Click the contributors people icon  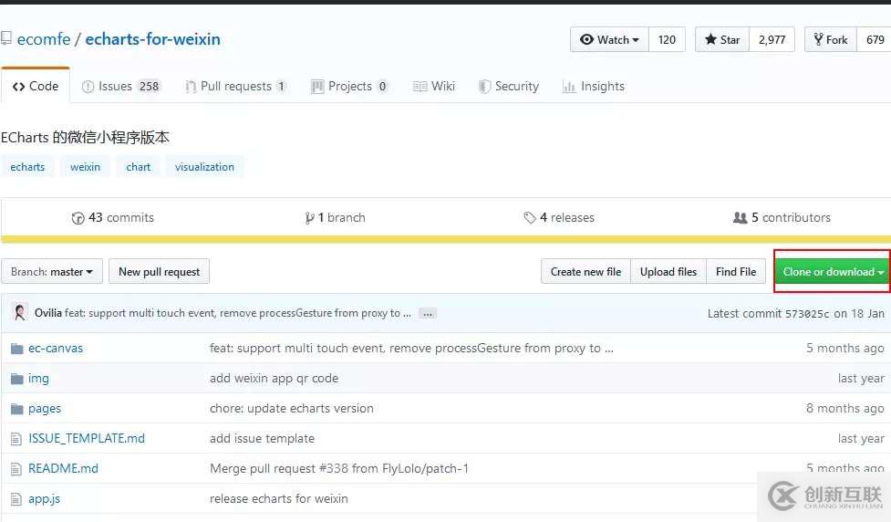(740, 218)
